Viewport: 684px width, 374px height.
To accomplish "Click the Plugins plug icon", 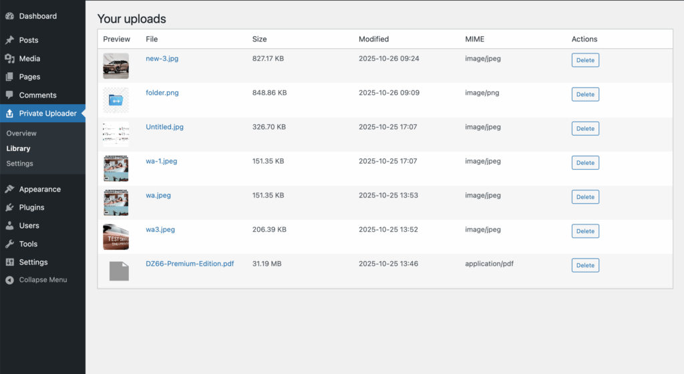I will tap(9, 208).
